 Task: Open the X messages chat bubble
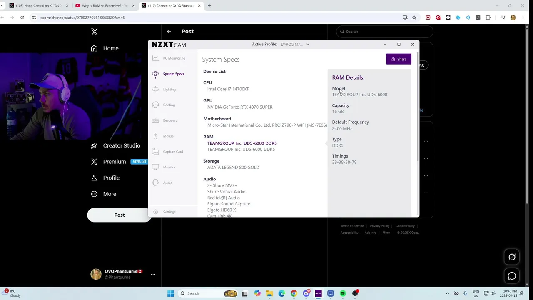click(x=512, y=276)
